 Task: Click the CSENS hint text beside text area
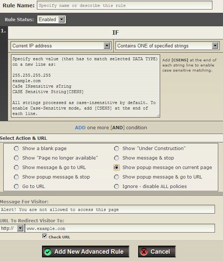point(189,65)
